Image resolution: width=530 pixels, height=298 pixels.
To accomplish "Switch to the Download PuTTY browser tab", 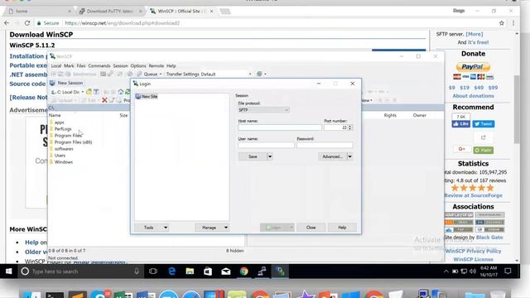I will click(x=110, y=11).
